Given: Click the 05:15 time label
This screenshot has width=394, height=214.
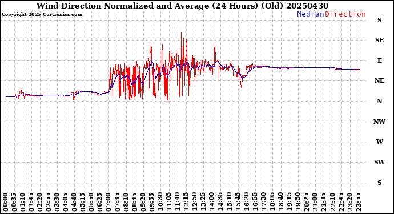Looking at the screenshot, I should click(83, 202).
